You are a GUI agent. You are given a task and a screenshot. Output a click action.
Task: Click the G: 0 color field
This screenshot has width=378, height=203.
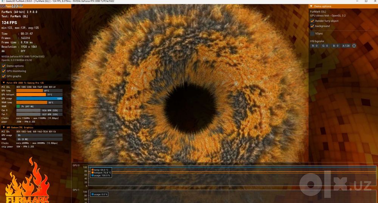pyautogui.click(x=325, y=46)
